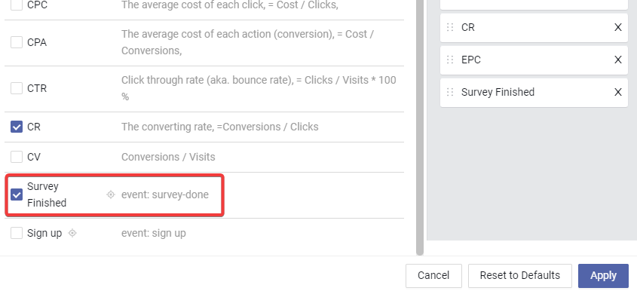Check the CTR column option
The width and height of the screenshot is (637, 291).
click(17, 88)
